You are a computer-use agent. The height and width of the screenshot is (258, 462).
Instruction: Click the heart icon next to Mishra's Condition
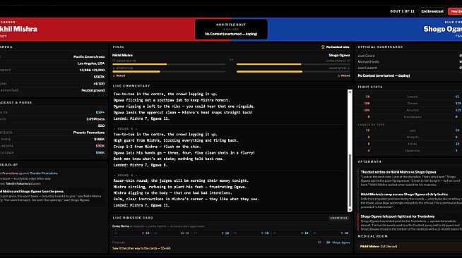click(114, 61)
